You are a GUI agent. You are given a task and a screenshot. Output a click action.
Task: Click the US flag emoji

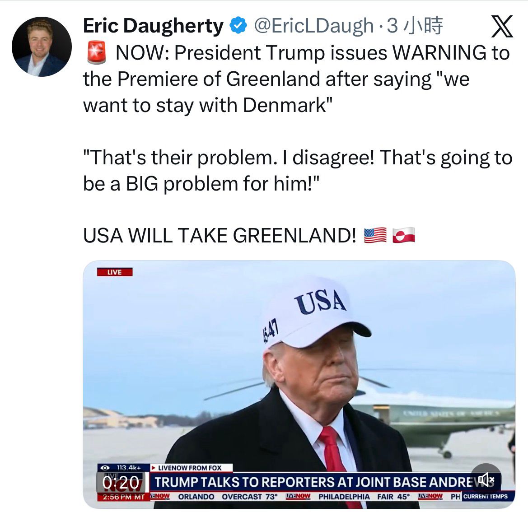[x=375, y=235]
